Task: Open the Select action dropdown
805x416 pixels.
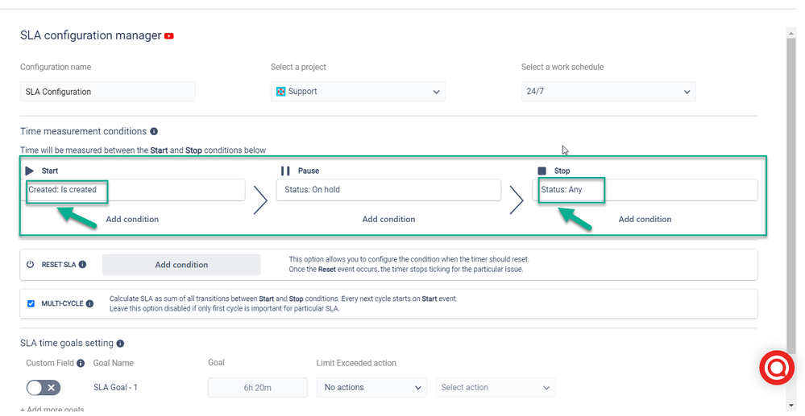Action: (496, 387)
